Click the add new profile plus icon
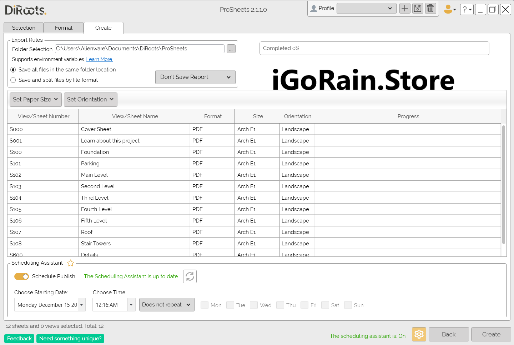This screenshot has width=514, height=345. pyautogui.click(x=405, y=9)
